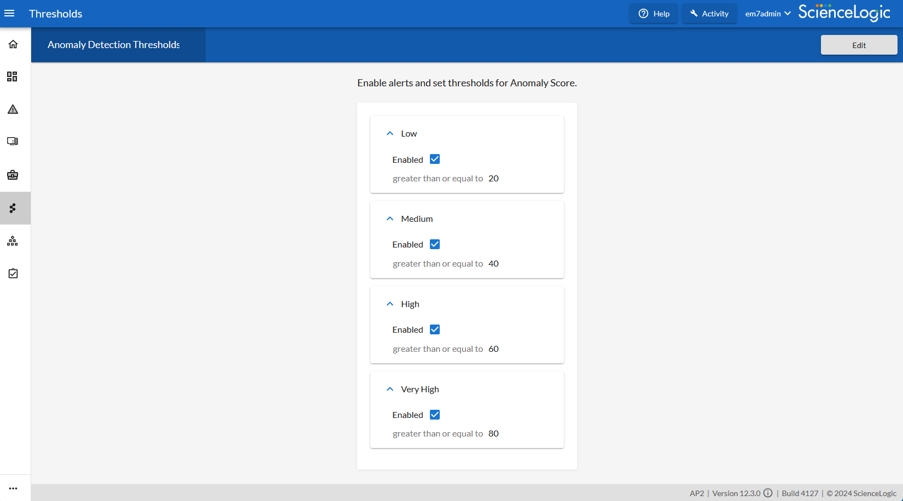903x501 pixels.
Task: Open the Devices icon in sidebar
Action: point(13,142)
